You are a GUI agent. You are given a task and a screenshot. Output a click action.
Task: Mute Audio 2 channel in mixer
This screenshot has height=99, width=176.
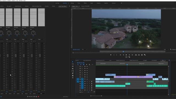click(7, 41)
